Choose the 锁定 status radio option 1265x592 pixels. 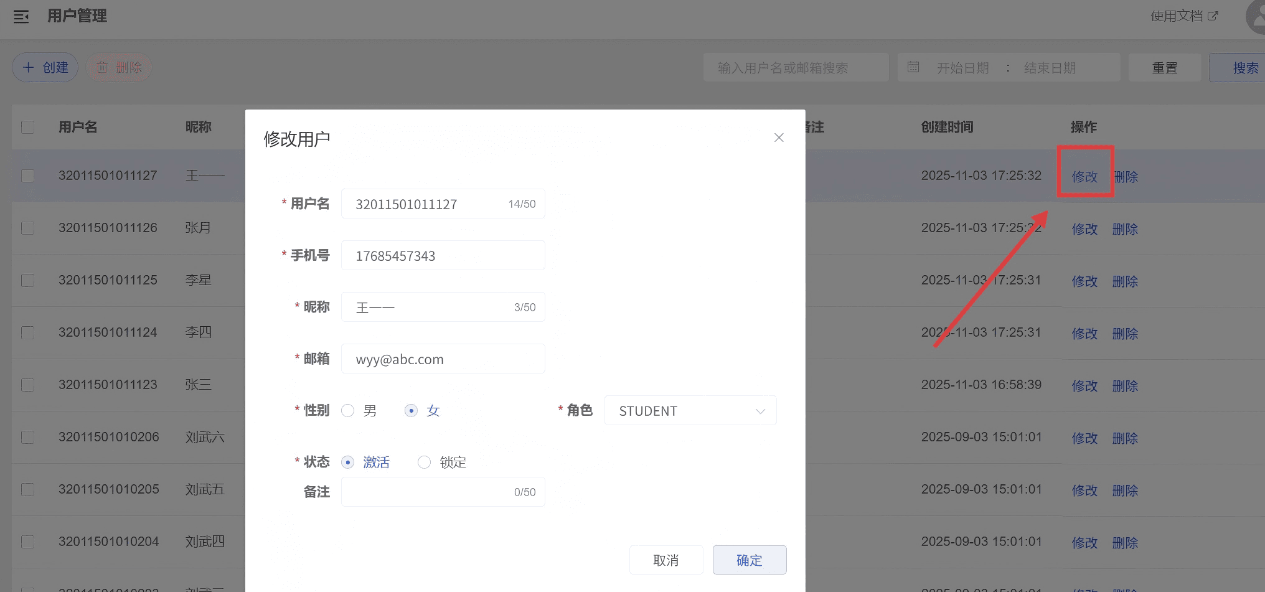coord(424,463)
